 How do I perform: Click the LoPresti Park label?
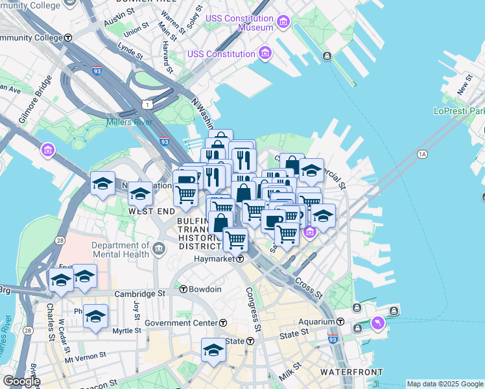[x=458, y=111]
